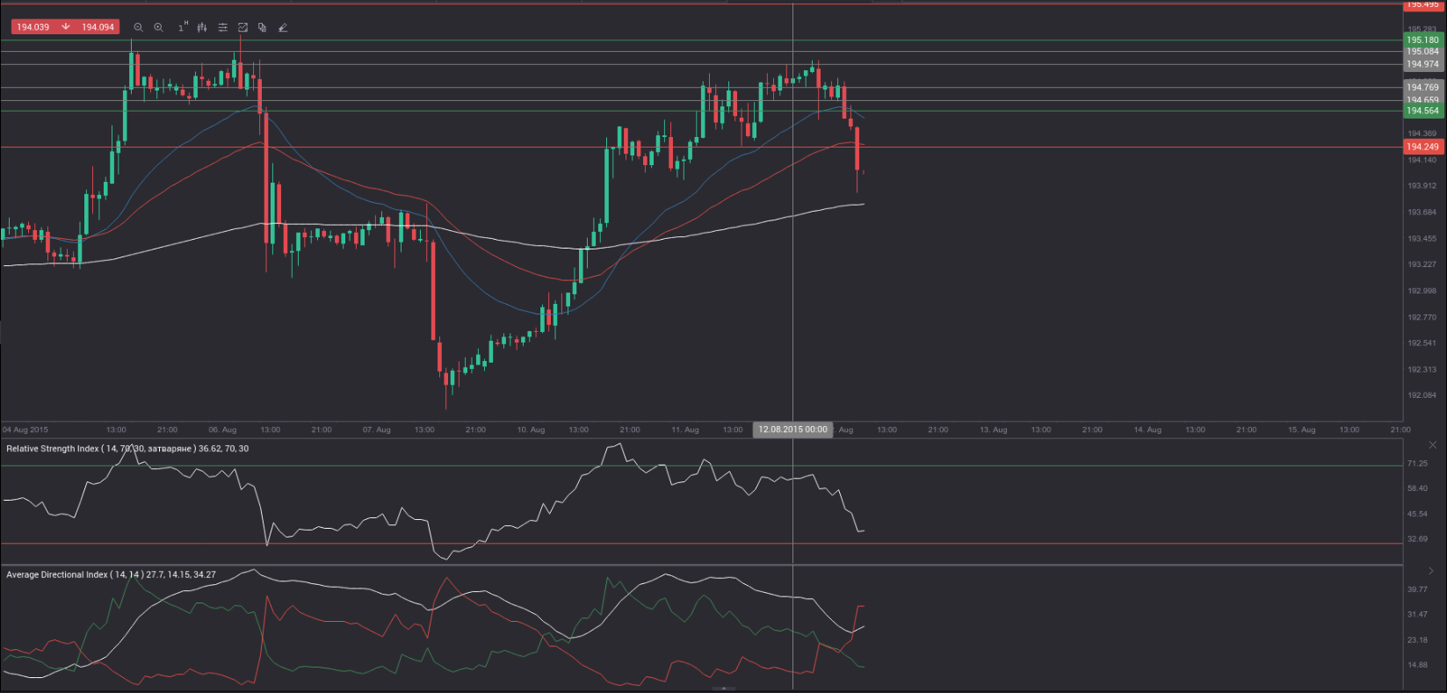
Task: Click the 194.094 ask price
Action: 98,27
